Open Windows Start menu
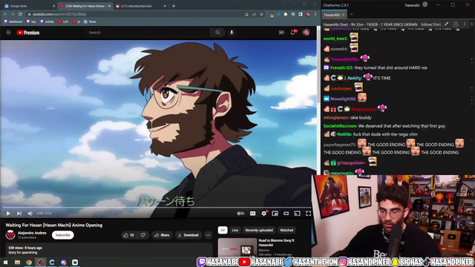This screenshot has width=475, height=267. pos(5,262)
